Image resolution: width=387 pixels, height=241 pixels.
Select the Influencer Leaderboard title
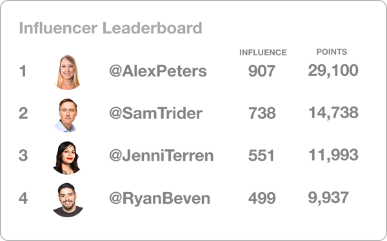[110, 28]
